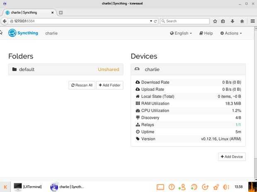The width and height of the screenshot is (257, 192).
Task: Click the K start menu icon in taskbar
Action: tap(5, 187)
